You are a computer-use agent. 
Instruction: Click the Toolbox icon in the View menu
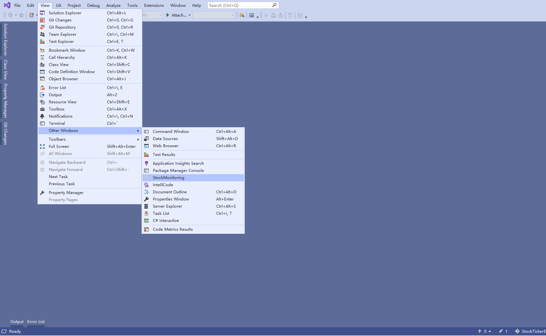(x=42, y=109)
